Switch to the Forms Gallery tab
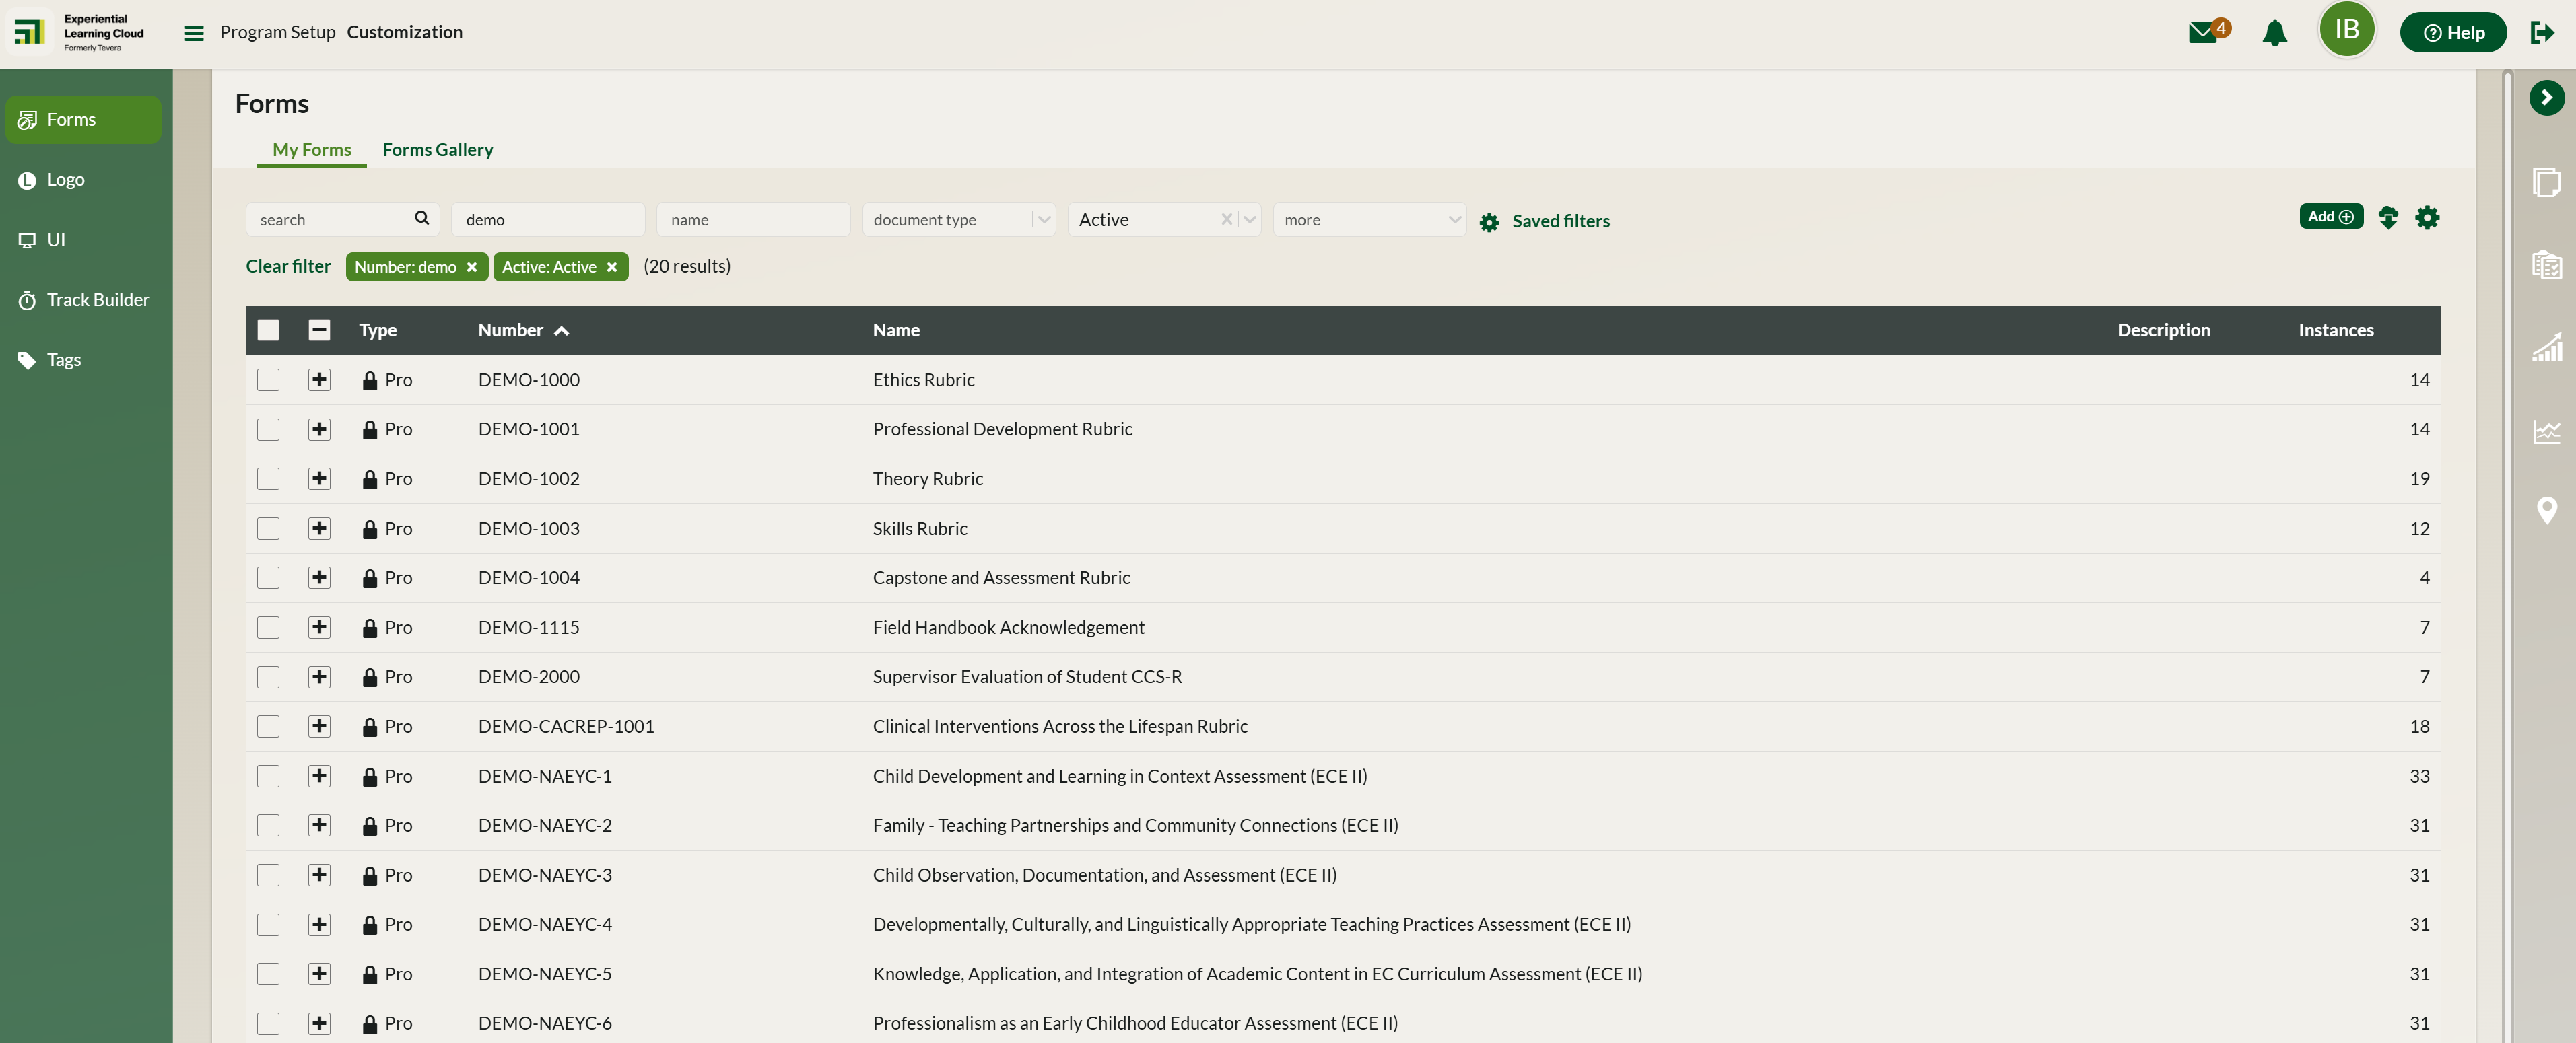 [x=437, y=150]
